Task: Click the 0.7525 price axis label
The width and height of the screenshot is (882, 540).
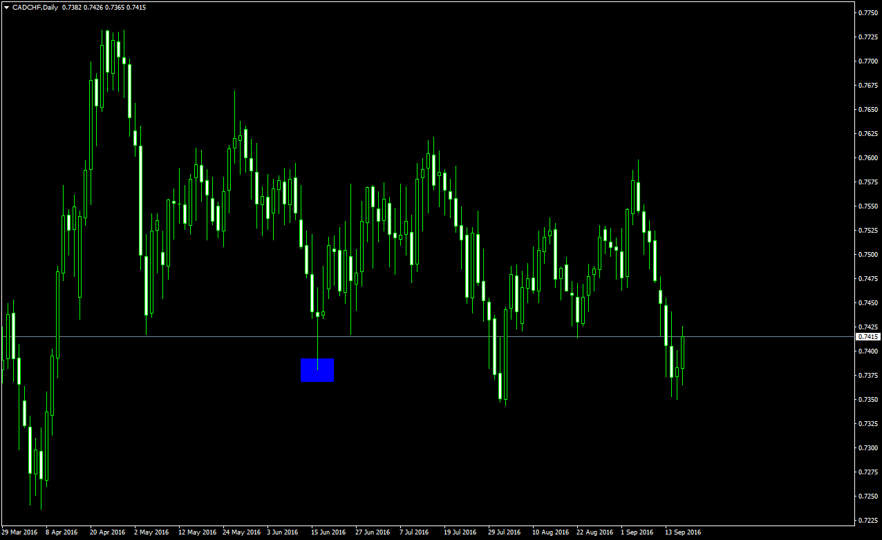Action: click(868, 231)
